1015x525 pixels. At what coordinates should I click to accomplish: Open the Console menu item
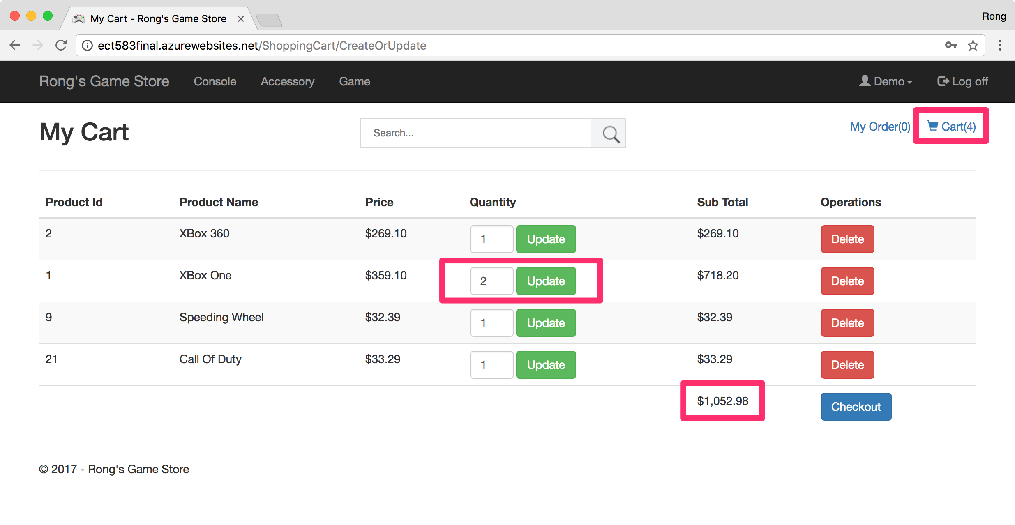(215, 81)
